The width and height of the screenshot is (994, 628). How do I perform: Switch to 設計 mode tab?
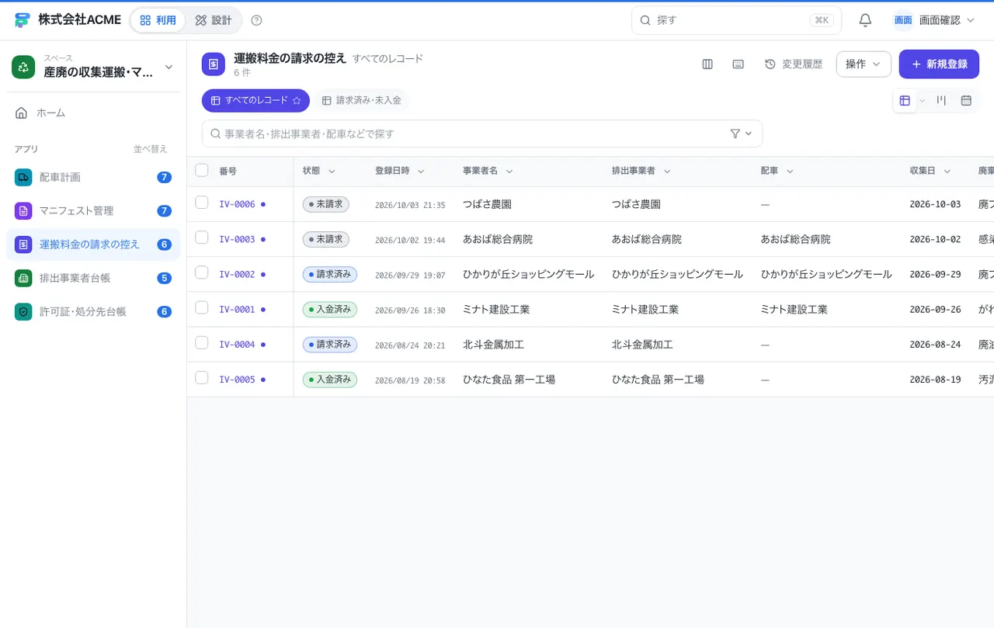[214, 20]
